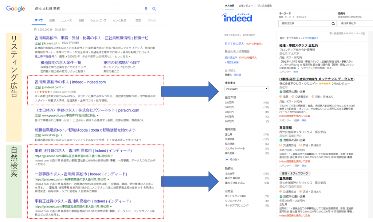Click 2件のレビュー link
Screen dimensions: 373x222
(341, 84)
